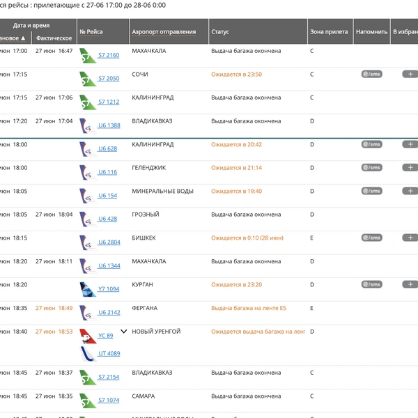Open flight S7 1212 link
The image size is (418, 418).
tap(109, 102)
